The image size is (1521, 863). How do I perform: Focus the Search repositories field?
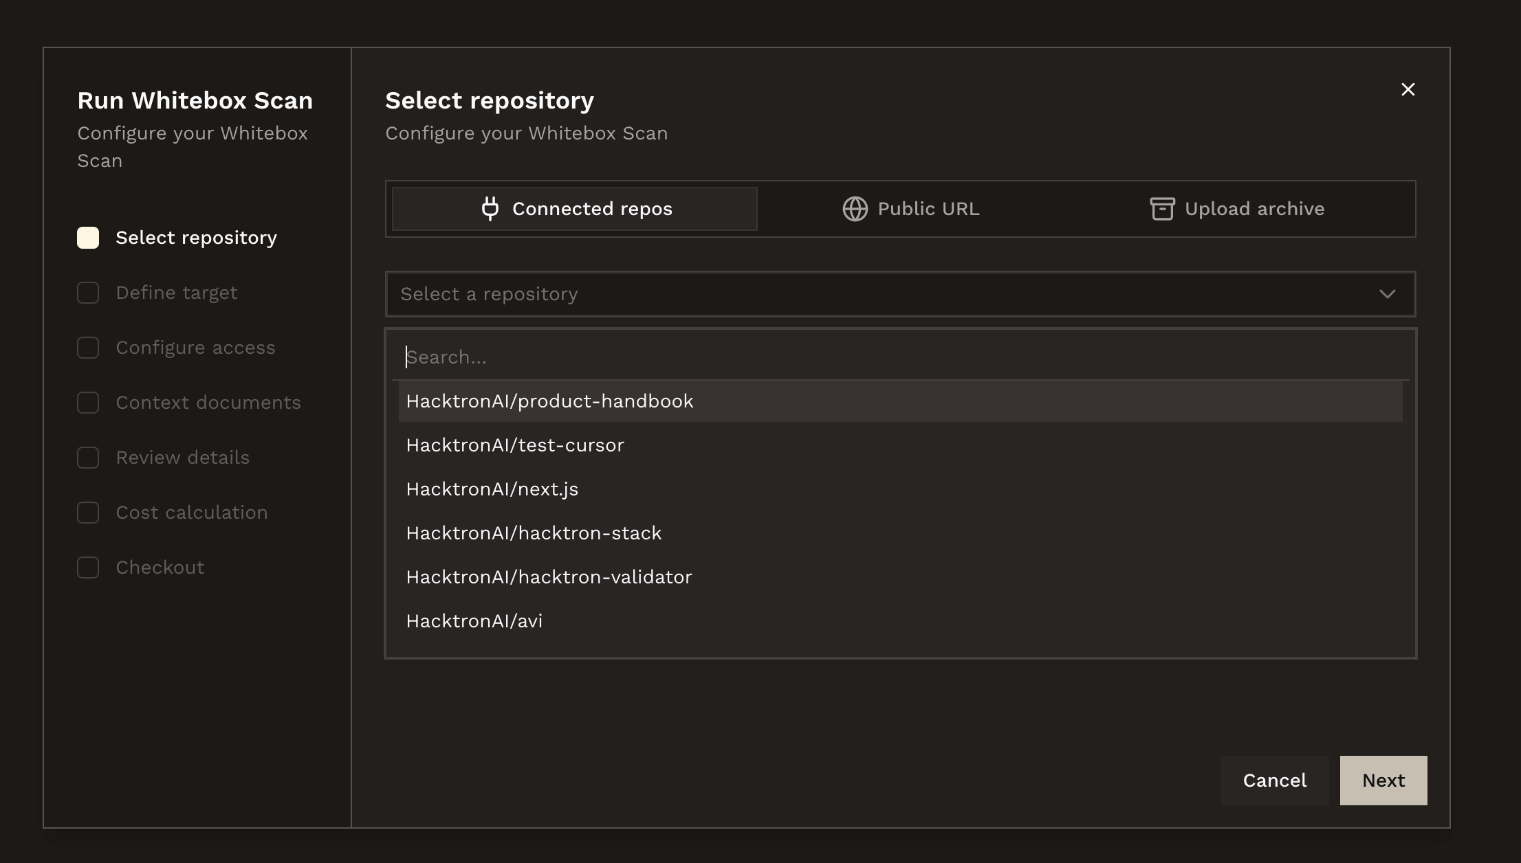[x=900, y=357]
